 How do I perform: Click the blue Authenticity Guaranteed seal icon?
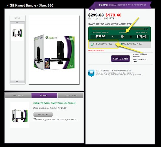coord(91,73)
